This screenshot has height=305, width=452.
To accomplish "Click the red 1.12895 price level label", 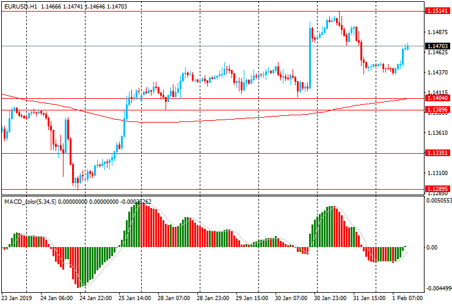I will click(436, 189).
